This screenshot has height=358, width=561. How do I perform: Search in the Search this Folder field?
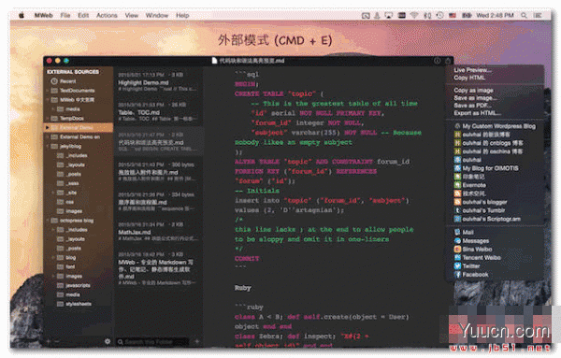pyautogui.click(x=152, y=342)
